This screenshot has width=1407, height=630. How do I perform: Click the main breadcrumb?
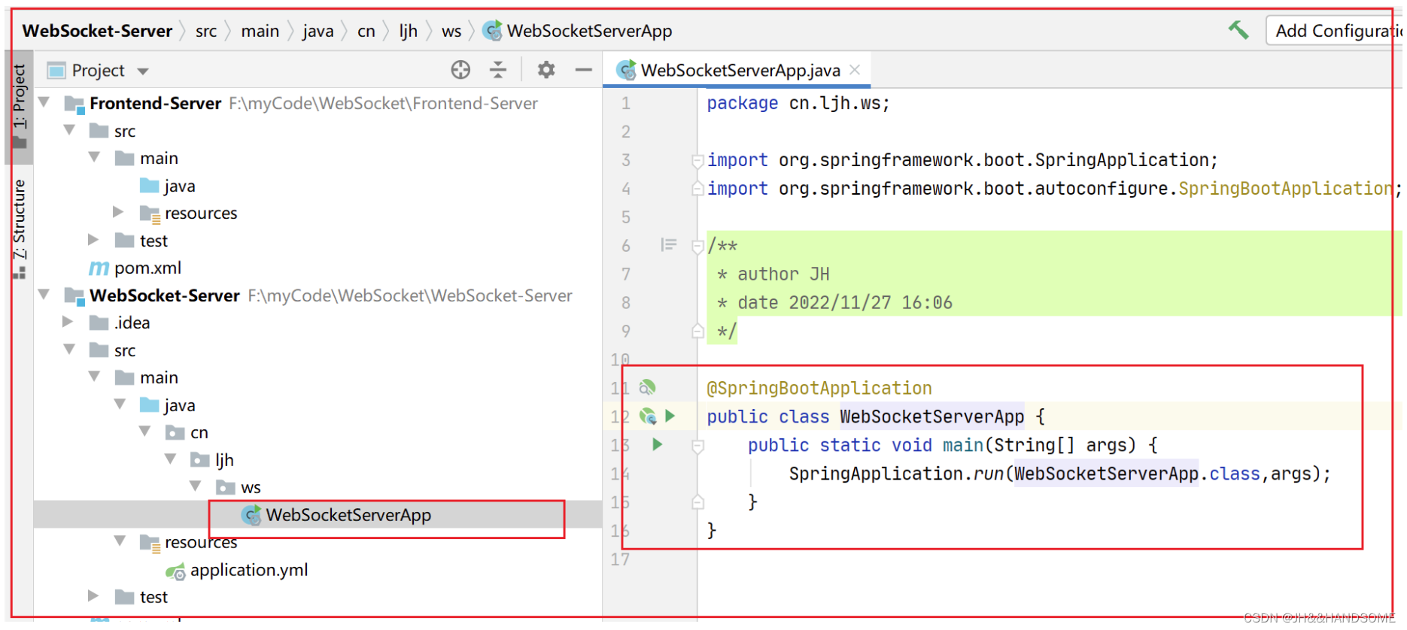260,31
